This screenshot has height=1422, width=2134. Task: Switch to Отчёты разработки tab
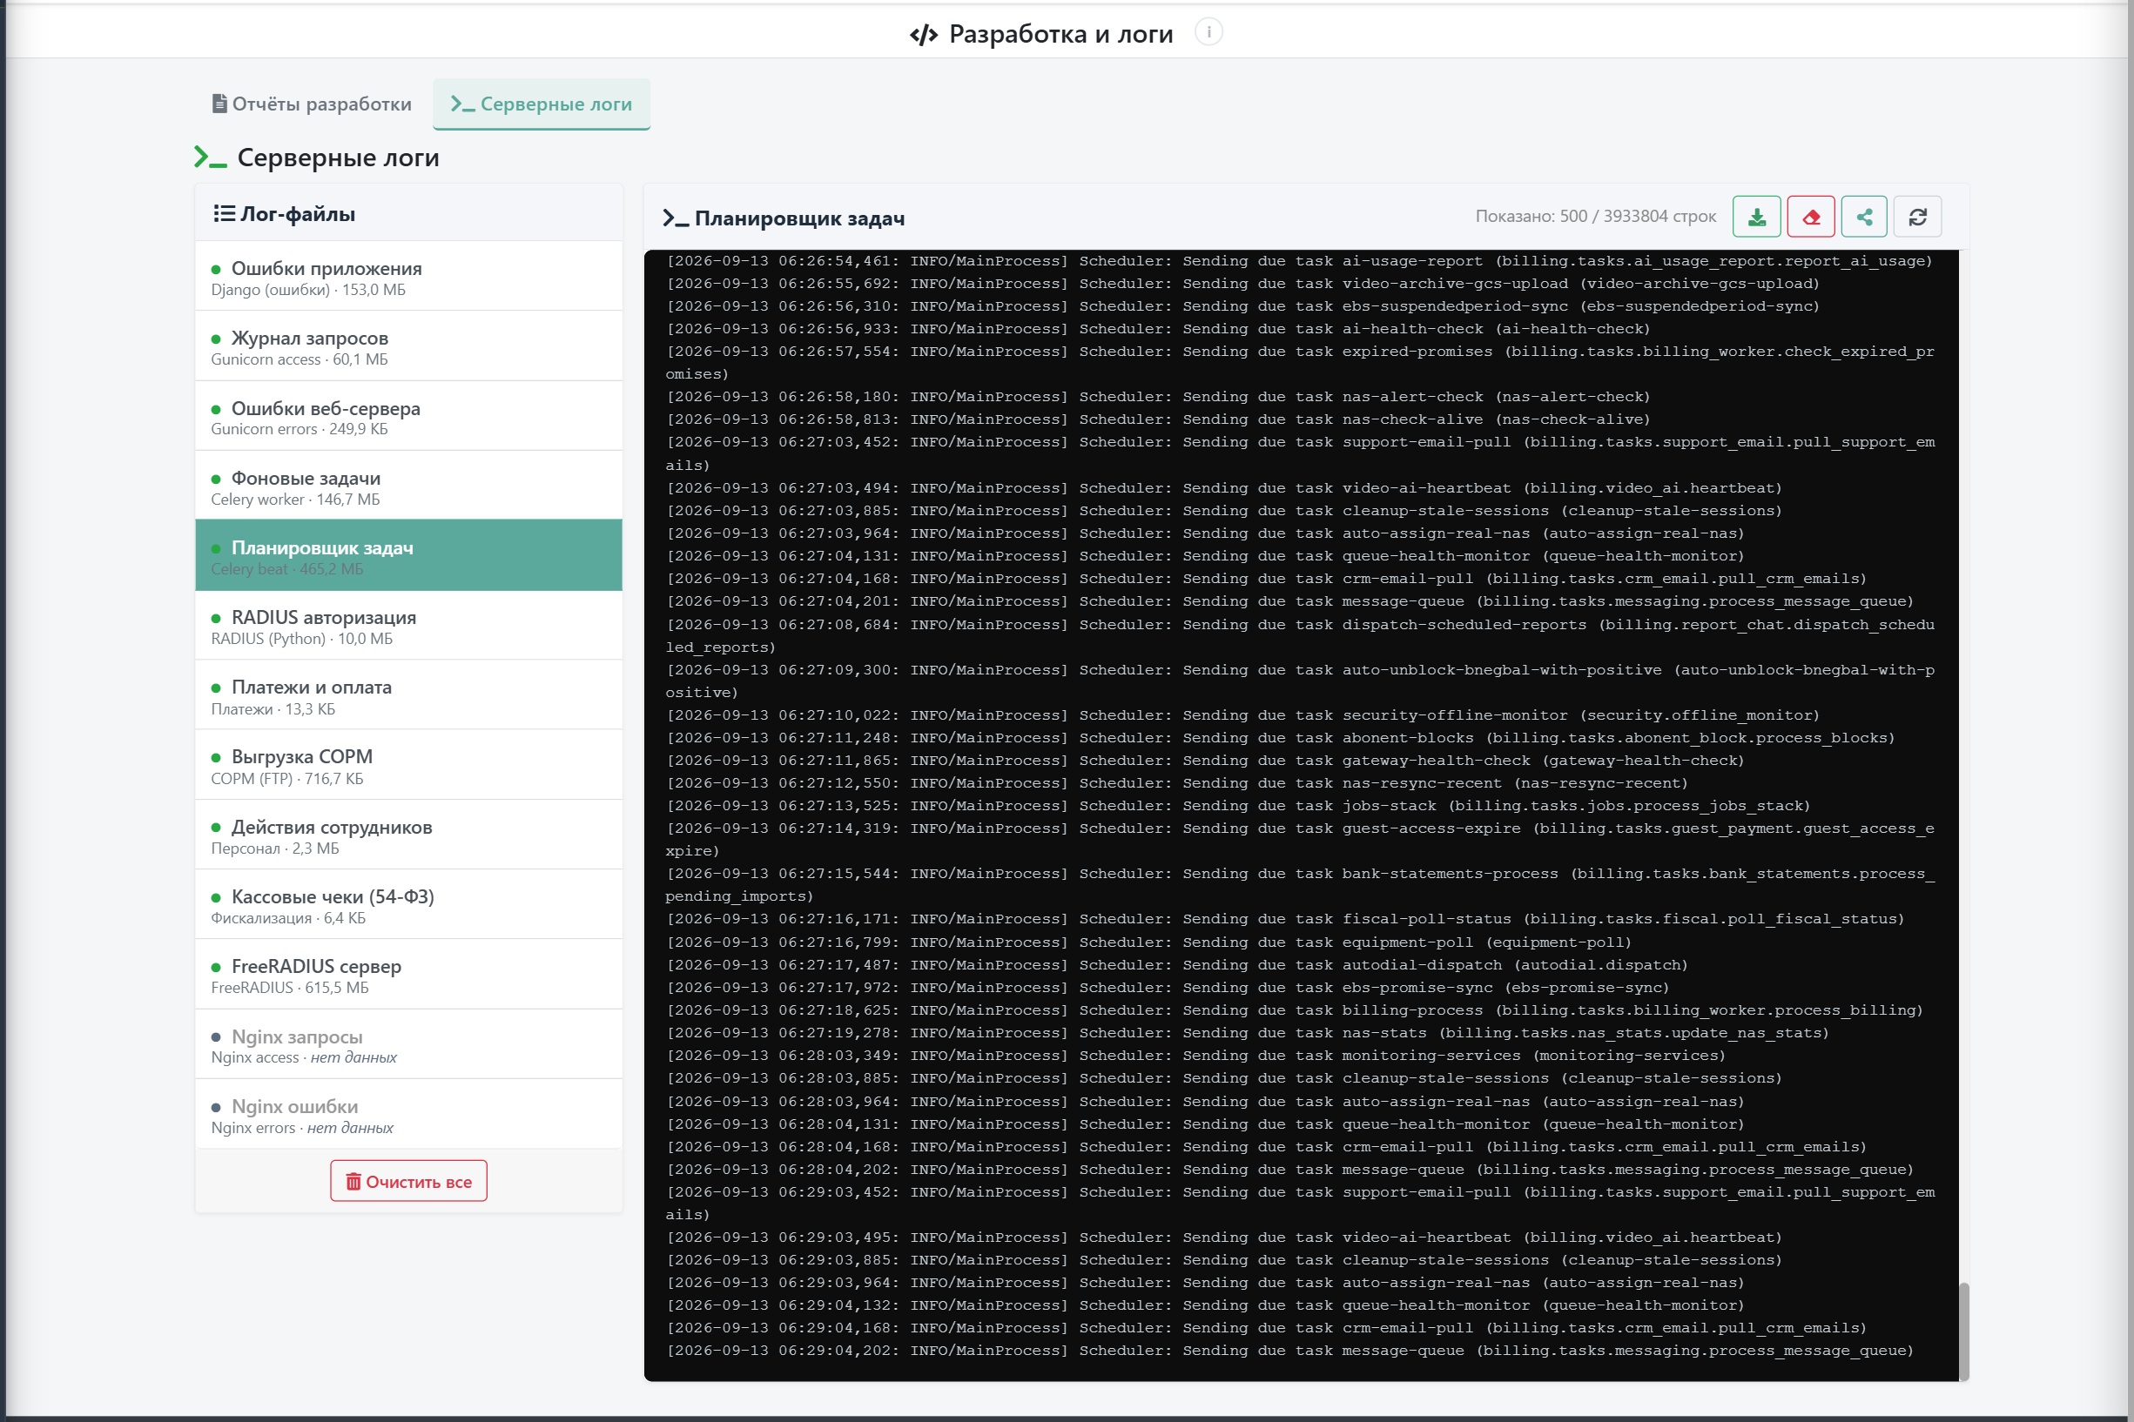[311, 104]
